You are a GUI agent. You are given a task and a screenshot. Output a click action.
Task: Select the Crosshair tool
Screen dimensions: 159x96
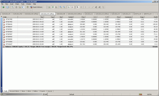click(x=81, y=7)
